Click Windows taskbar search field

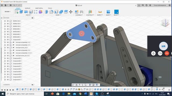pyautogui.click(x=25, y=94)
